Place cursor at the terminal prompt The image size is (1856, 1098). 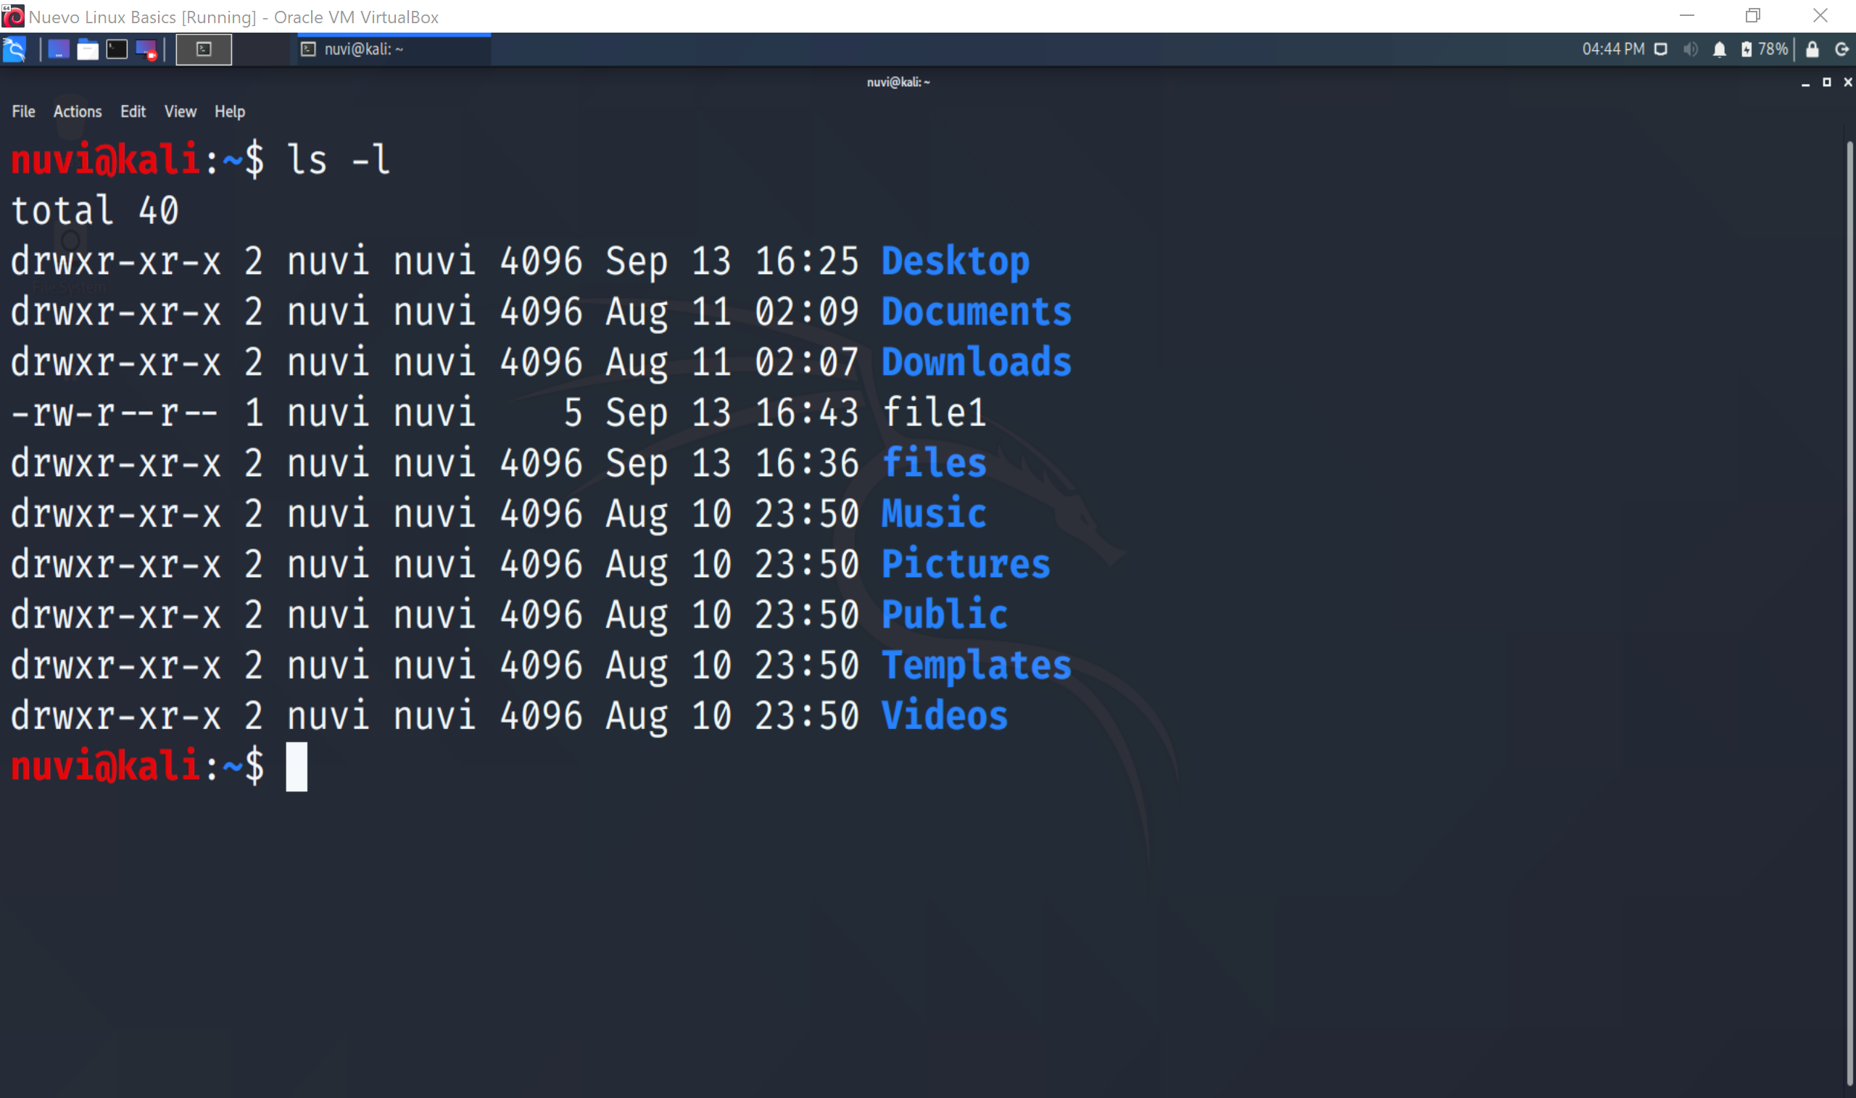294,767
